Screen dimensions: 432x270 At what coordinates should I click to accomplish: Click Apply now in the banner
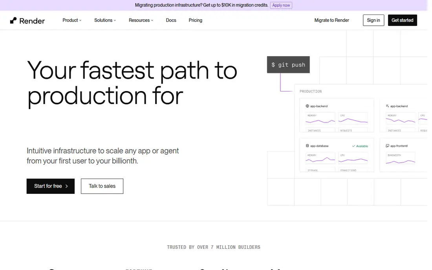tap(281, 5)
